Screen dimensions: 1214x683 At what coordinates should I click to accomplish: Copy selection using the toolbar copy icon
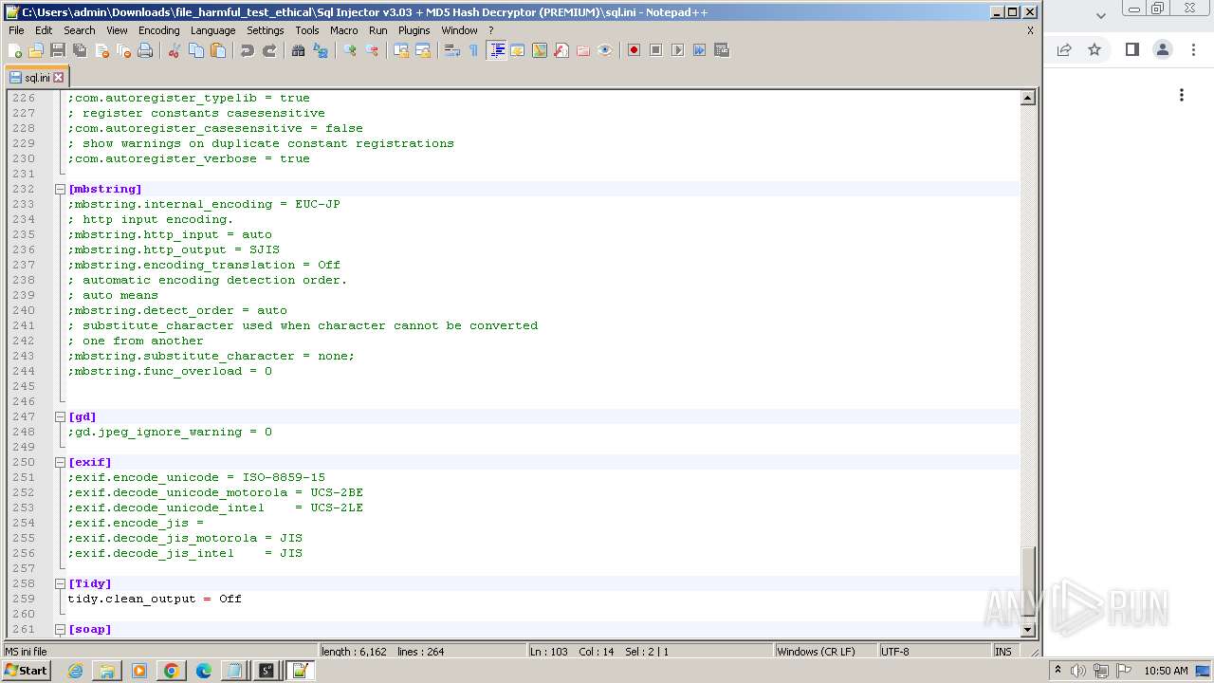(x=196, y=50)
